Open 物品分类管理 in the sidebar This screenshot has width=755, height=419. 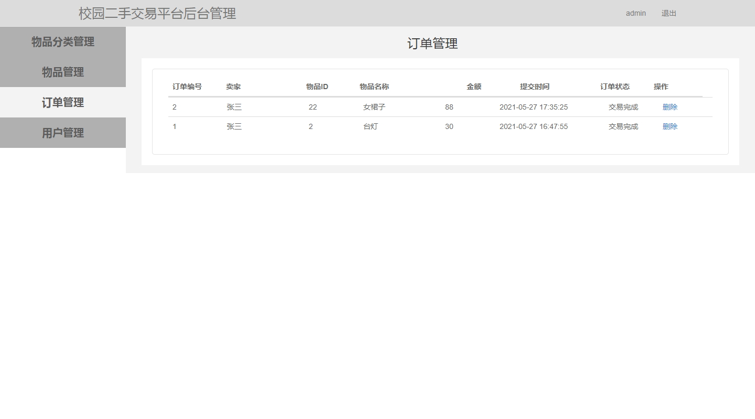63,42
